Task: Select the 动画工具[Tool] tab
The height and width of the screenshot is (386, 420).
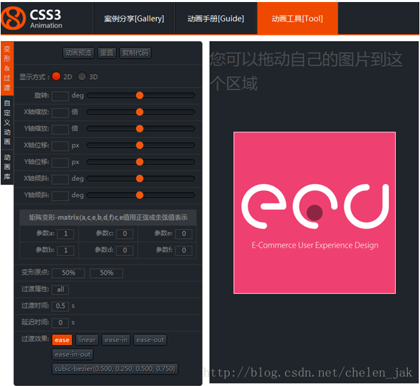Action: [297, 18]
